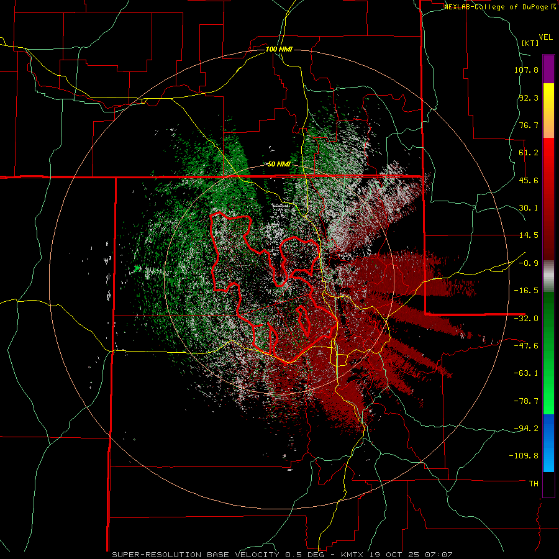Viewport: 559px width, 559px height.
Task: Select the 30.1 scale value
Action: tap(529, 208)
